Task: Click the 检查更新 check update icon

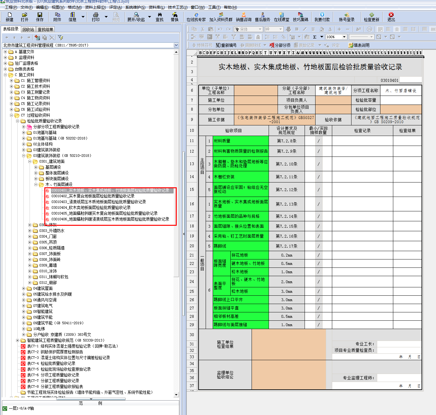Action: [x=371, y=17]
